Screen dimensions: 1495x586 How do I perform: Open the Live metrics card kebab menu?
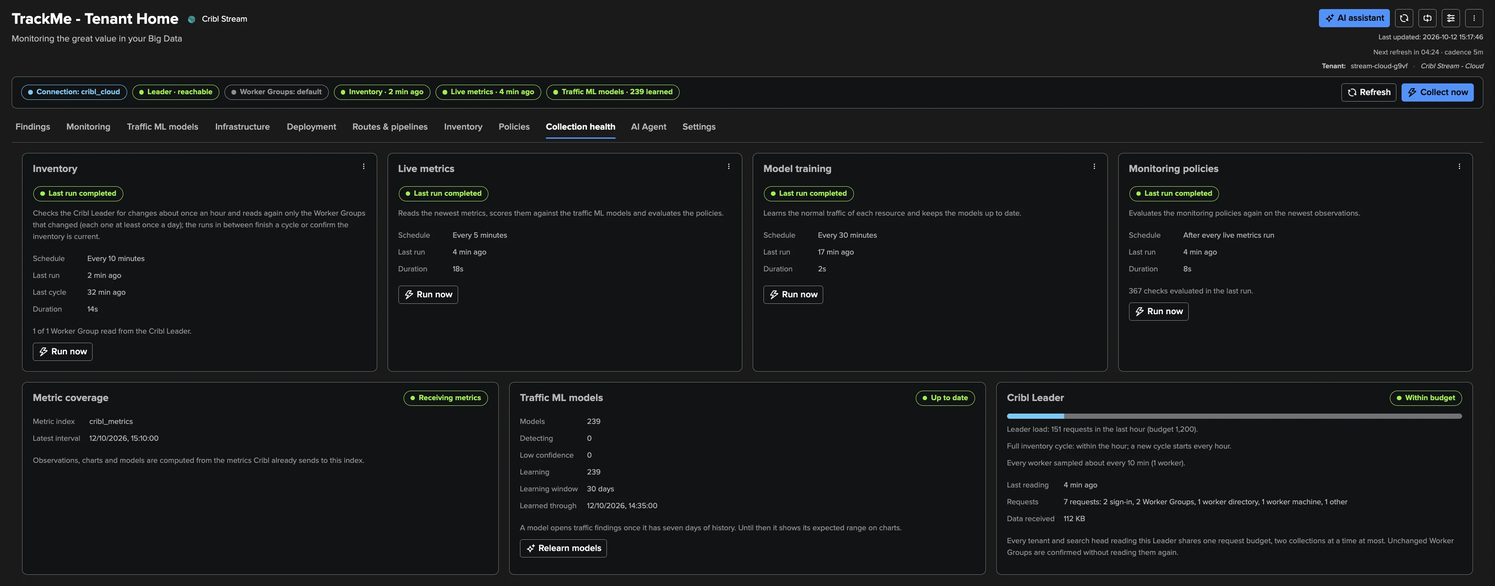(x=729, y=167)
